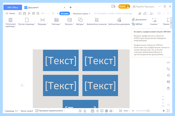Collapse the ribbon with up chevron
Viewport: 175px width, 116px height.
[x=168, y=13]
